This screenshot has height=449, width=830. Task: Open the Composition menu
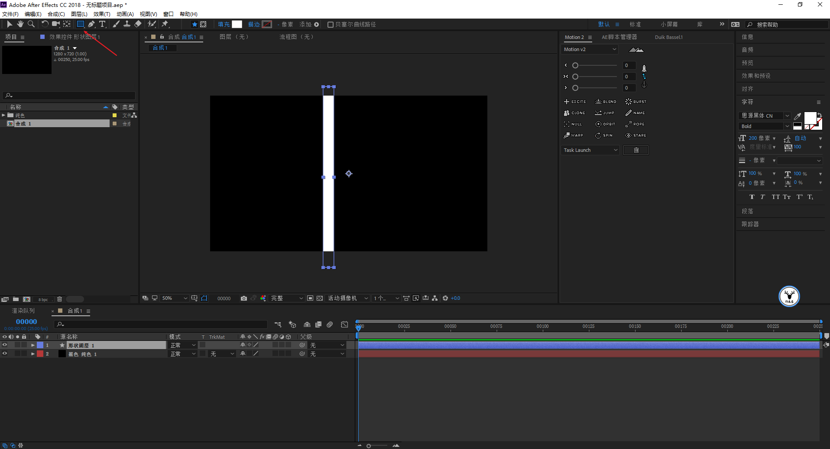point(56,14)
